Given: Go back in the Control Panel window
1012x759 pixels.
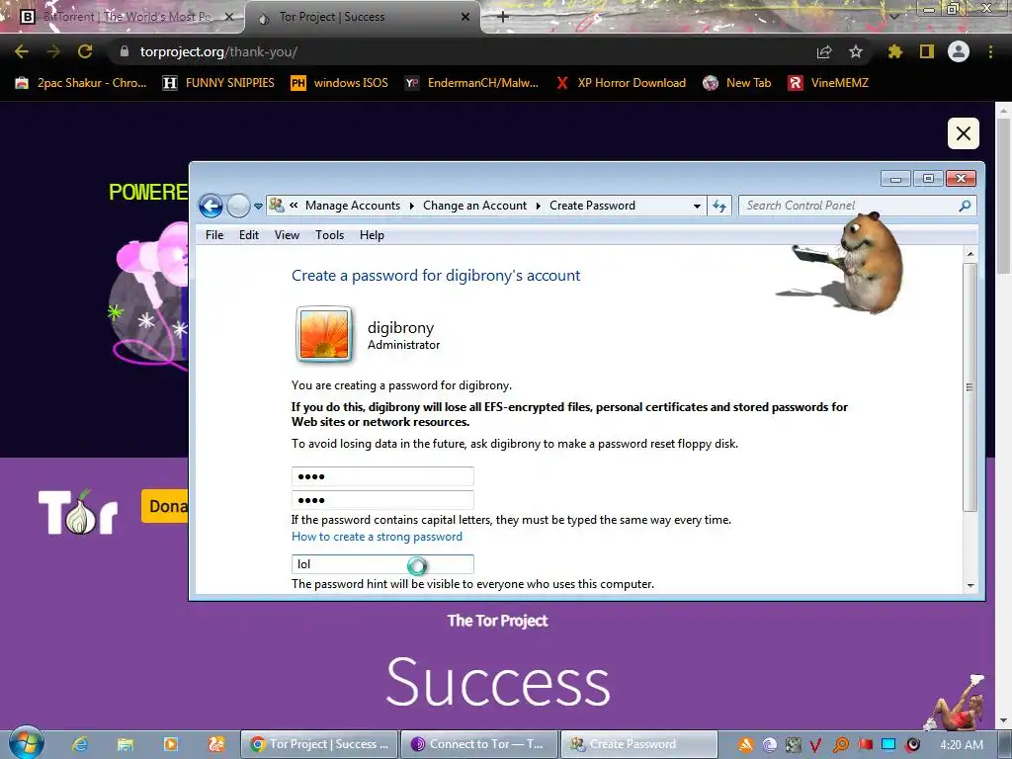Looking at the screenshot, I should click(x=211, y=206).
